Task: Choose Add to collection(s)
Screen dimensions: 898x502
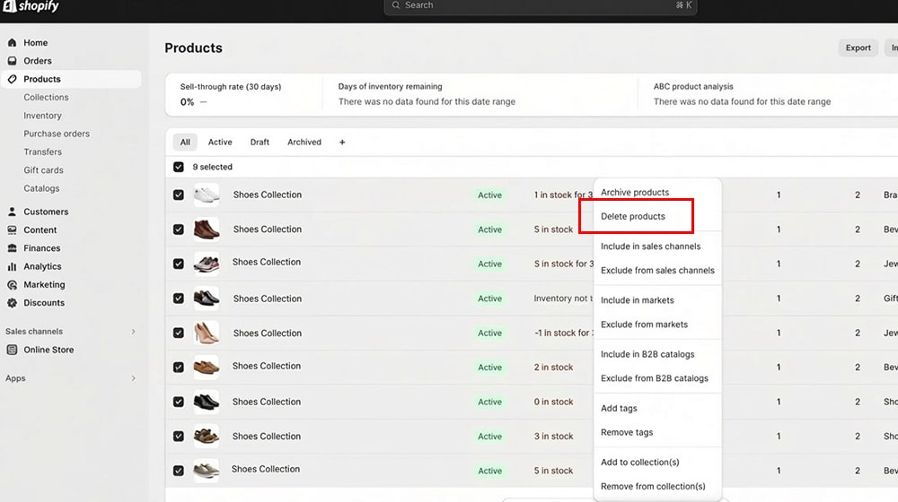Action: (639, 462)
